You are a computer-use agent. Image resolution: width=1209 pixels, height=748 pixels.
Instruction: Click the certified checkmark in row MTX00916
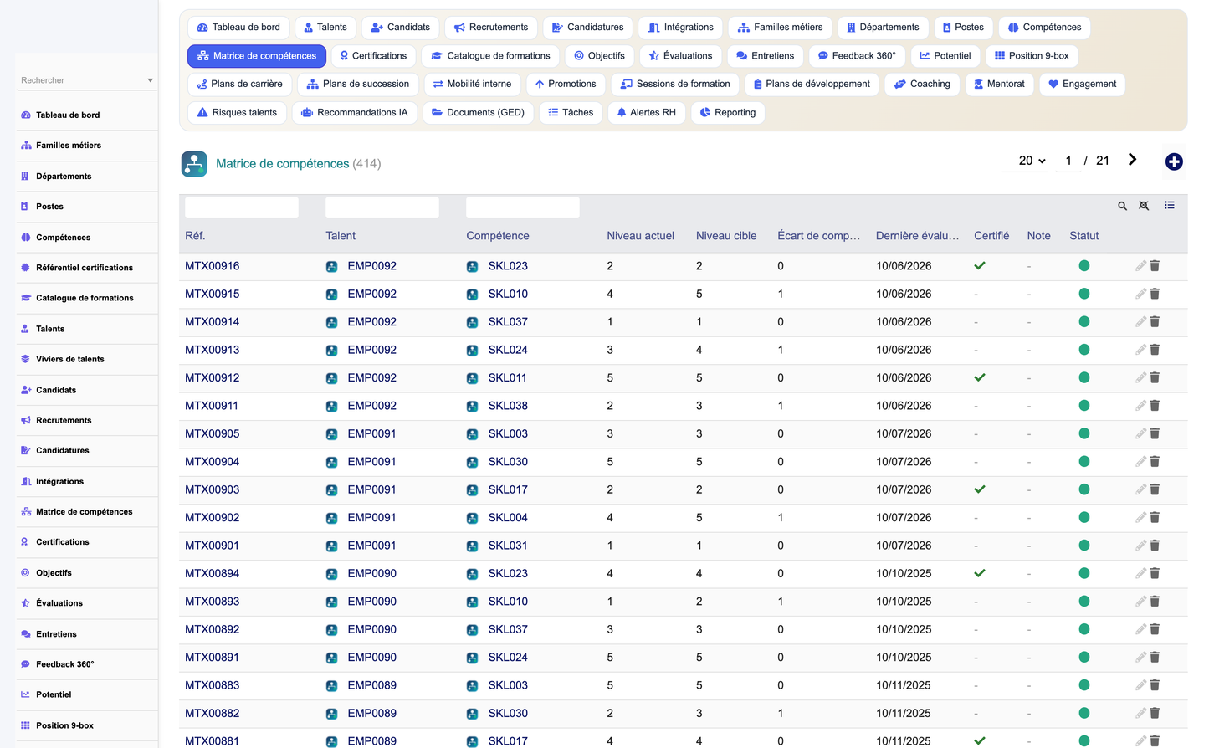coord(980,266)
